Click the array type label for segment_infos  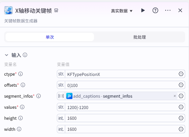tap(61, 96)
